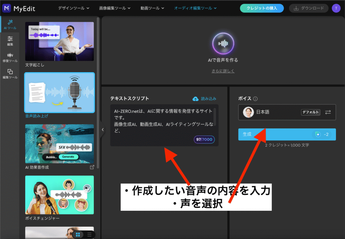Click the 読み込み import link
The width and height of the screenshot is (345, 239).
208,99
